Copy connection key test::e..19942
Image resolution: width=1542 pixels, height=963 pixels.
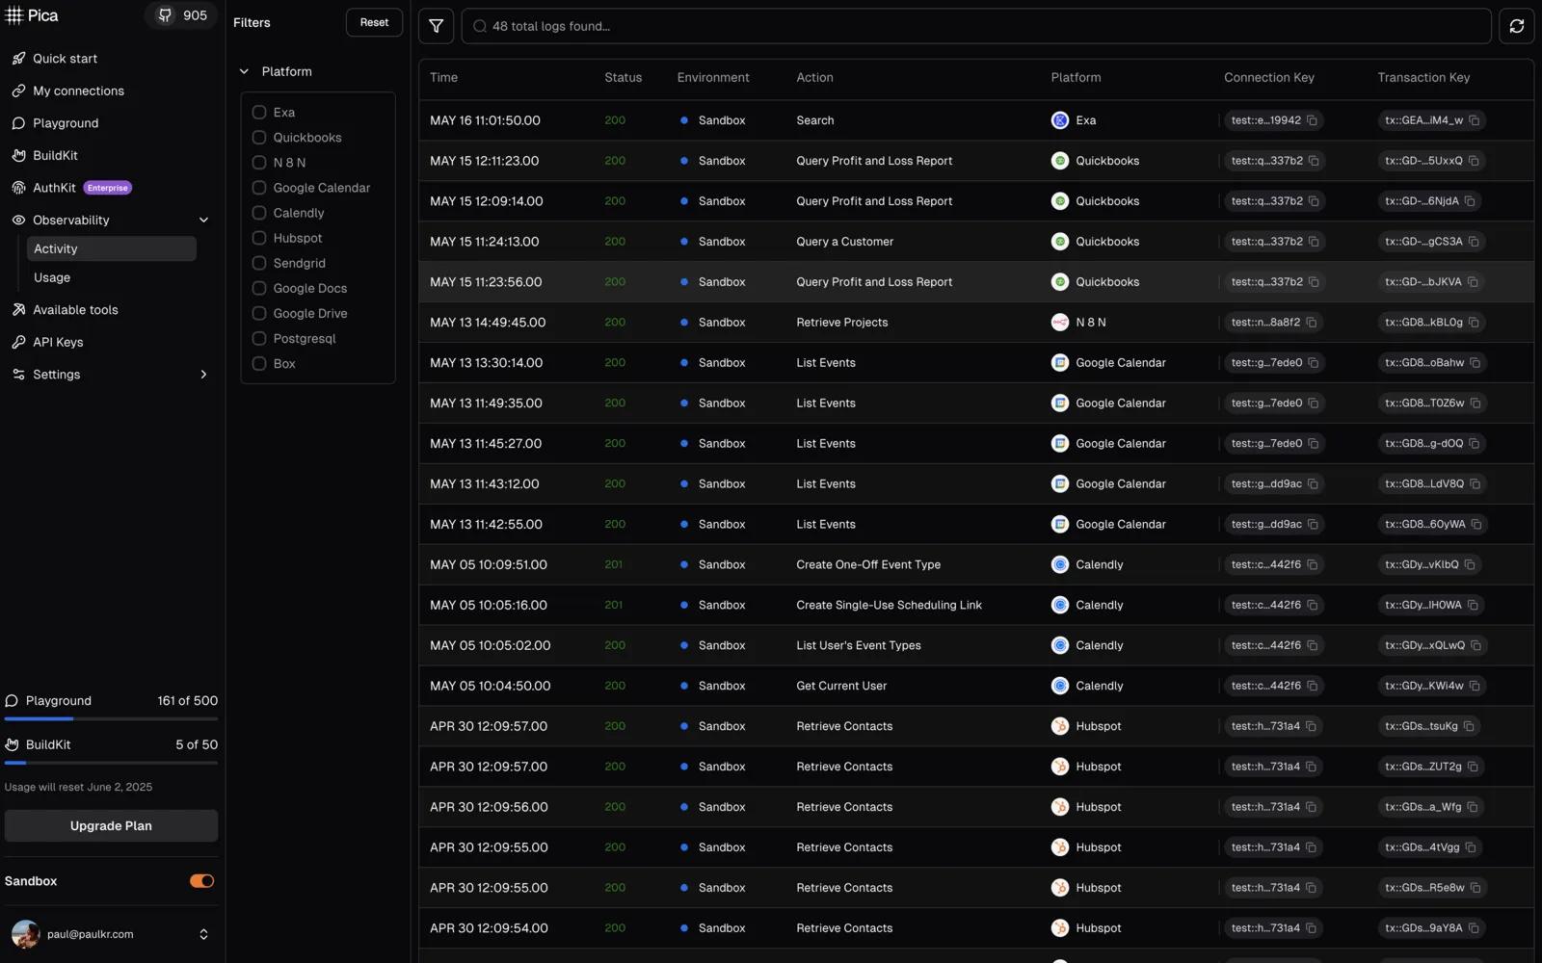click(1313, 120)
